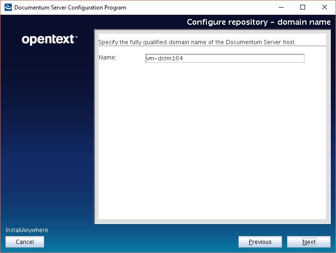This screenshot has height=253, width=336.
Task: Close the Documentum Server Configuration window
Action: click(325, 8)
